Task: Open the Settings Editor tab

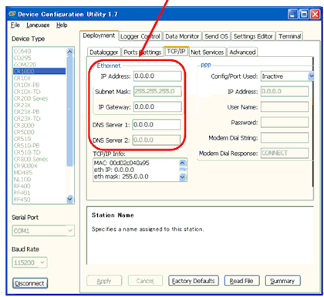Action: click(x=253, y=36)
